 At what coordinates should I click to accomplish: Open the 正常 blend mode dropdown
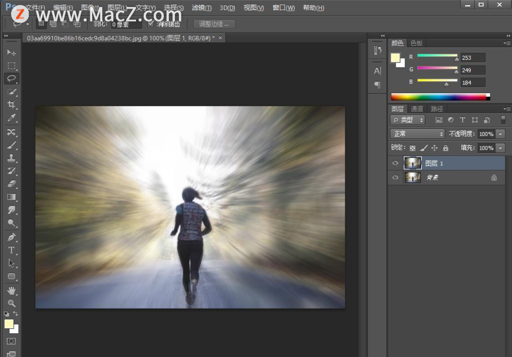point(417,134)
